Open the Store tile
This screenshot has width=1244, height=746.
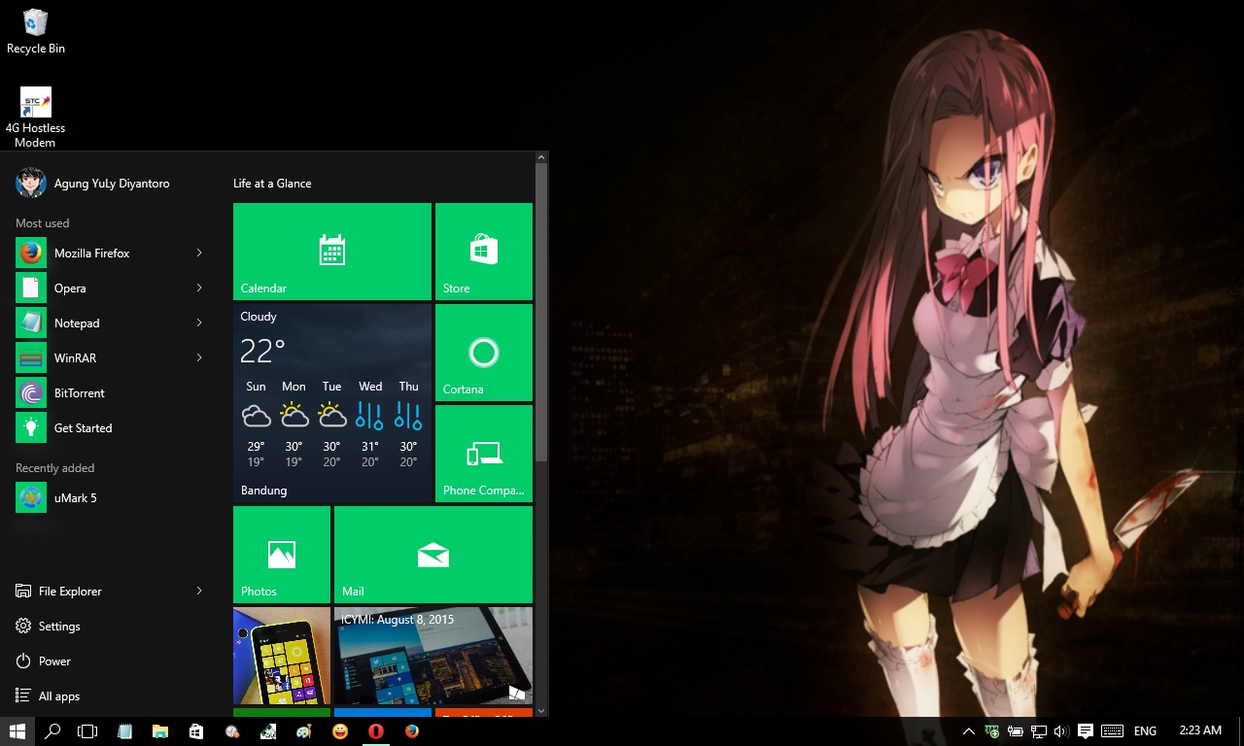point(484,252)
